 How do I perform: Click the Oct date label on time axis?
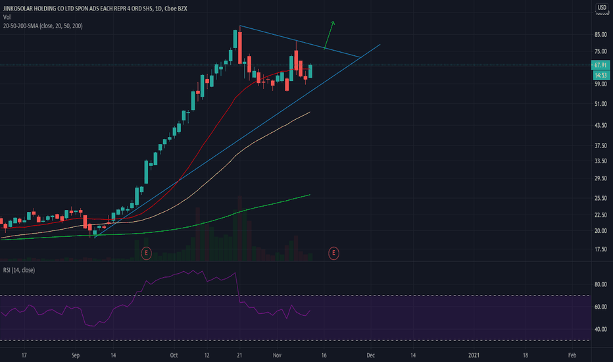174,355
